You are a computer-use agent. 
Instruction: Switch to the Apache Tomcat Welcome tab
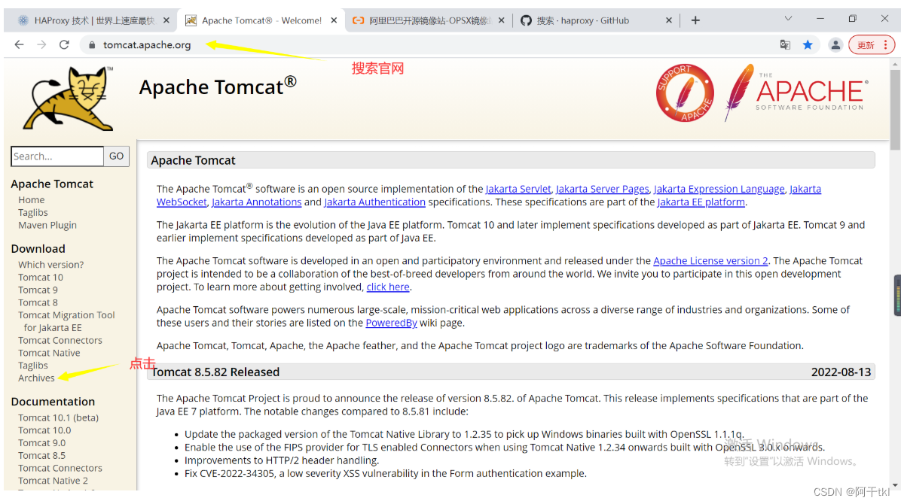(261, 20)
